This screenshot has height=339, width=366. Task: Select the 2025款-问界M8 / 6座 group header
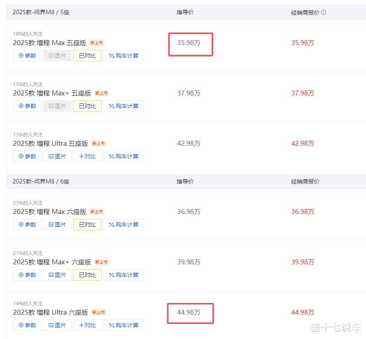pos(41,181)
